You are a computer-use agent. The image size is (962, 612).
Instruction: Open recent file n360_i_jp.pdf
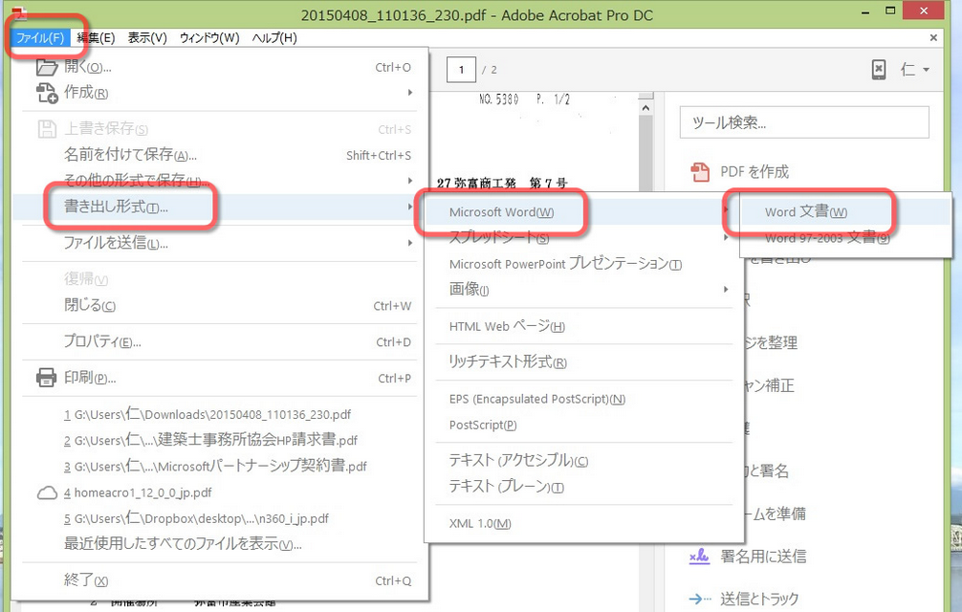tap(196, 519)
